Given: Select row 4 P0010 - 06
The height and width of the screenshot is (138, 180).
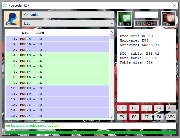Looking at the screenshot, I should click(58, 55).
